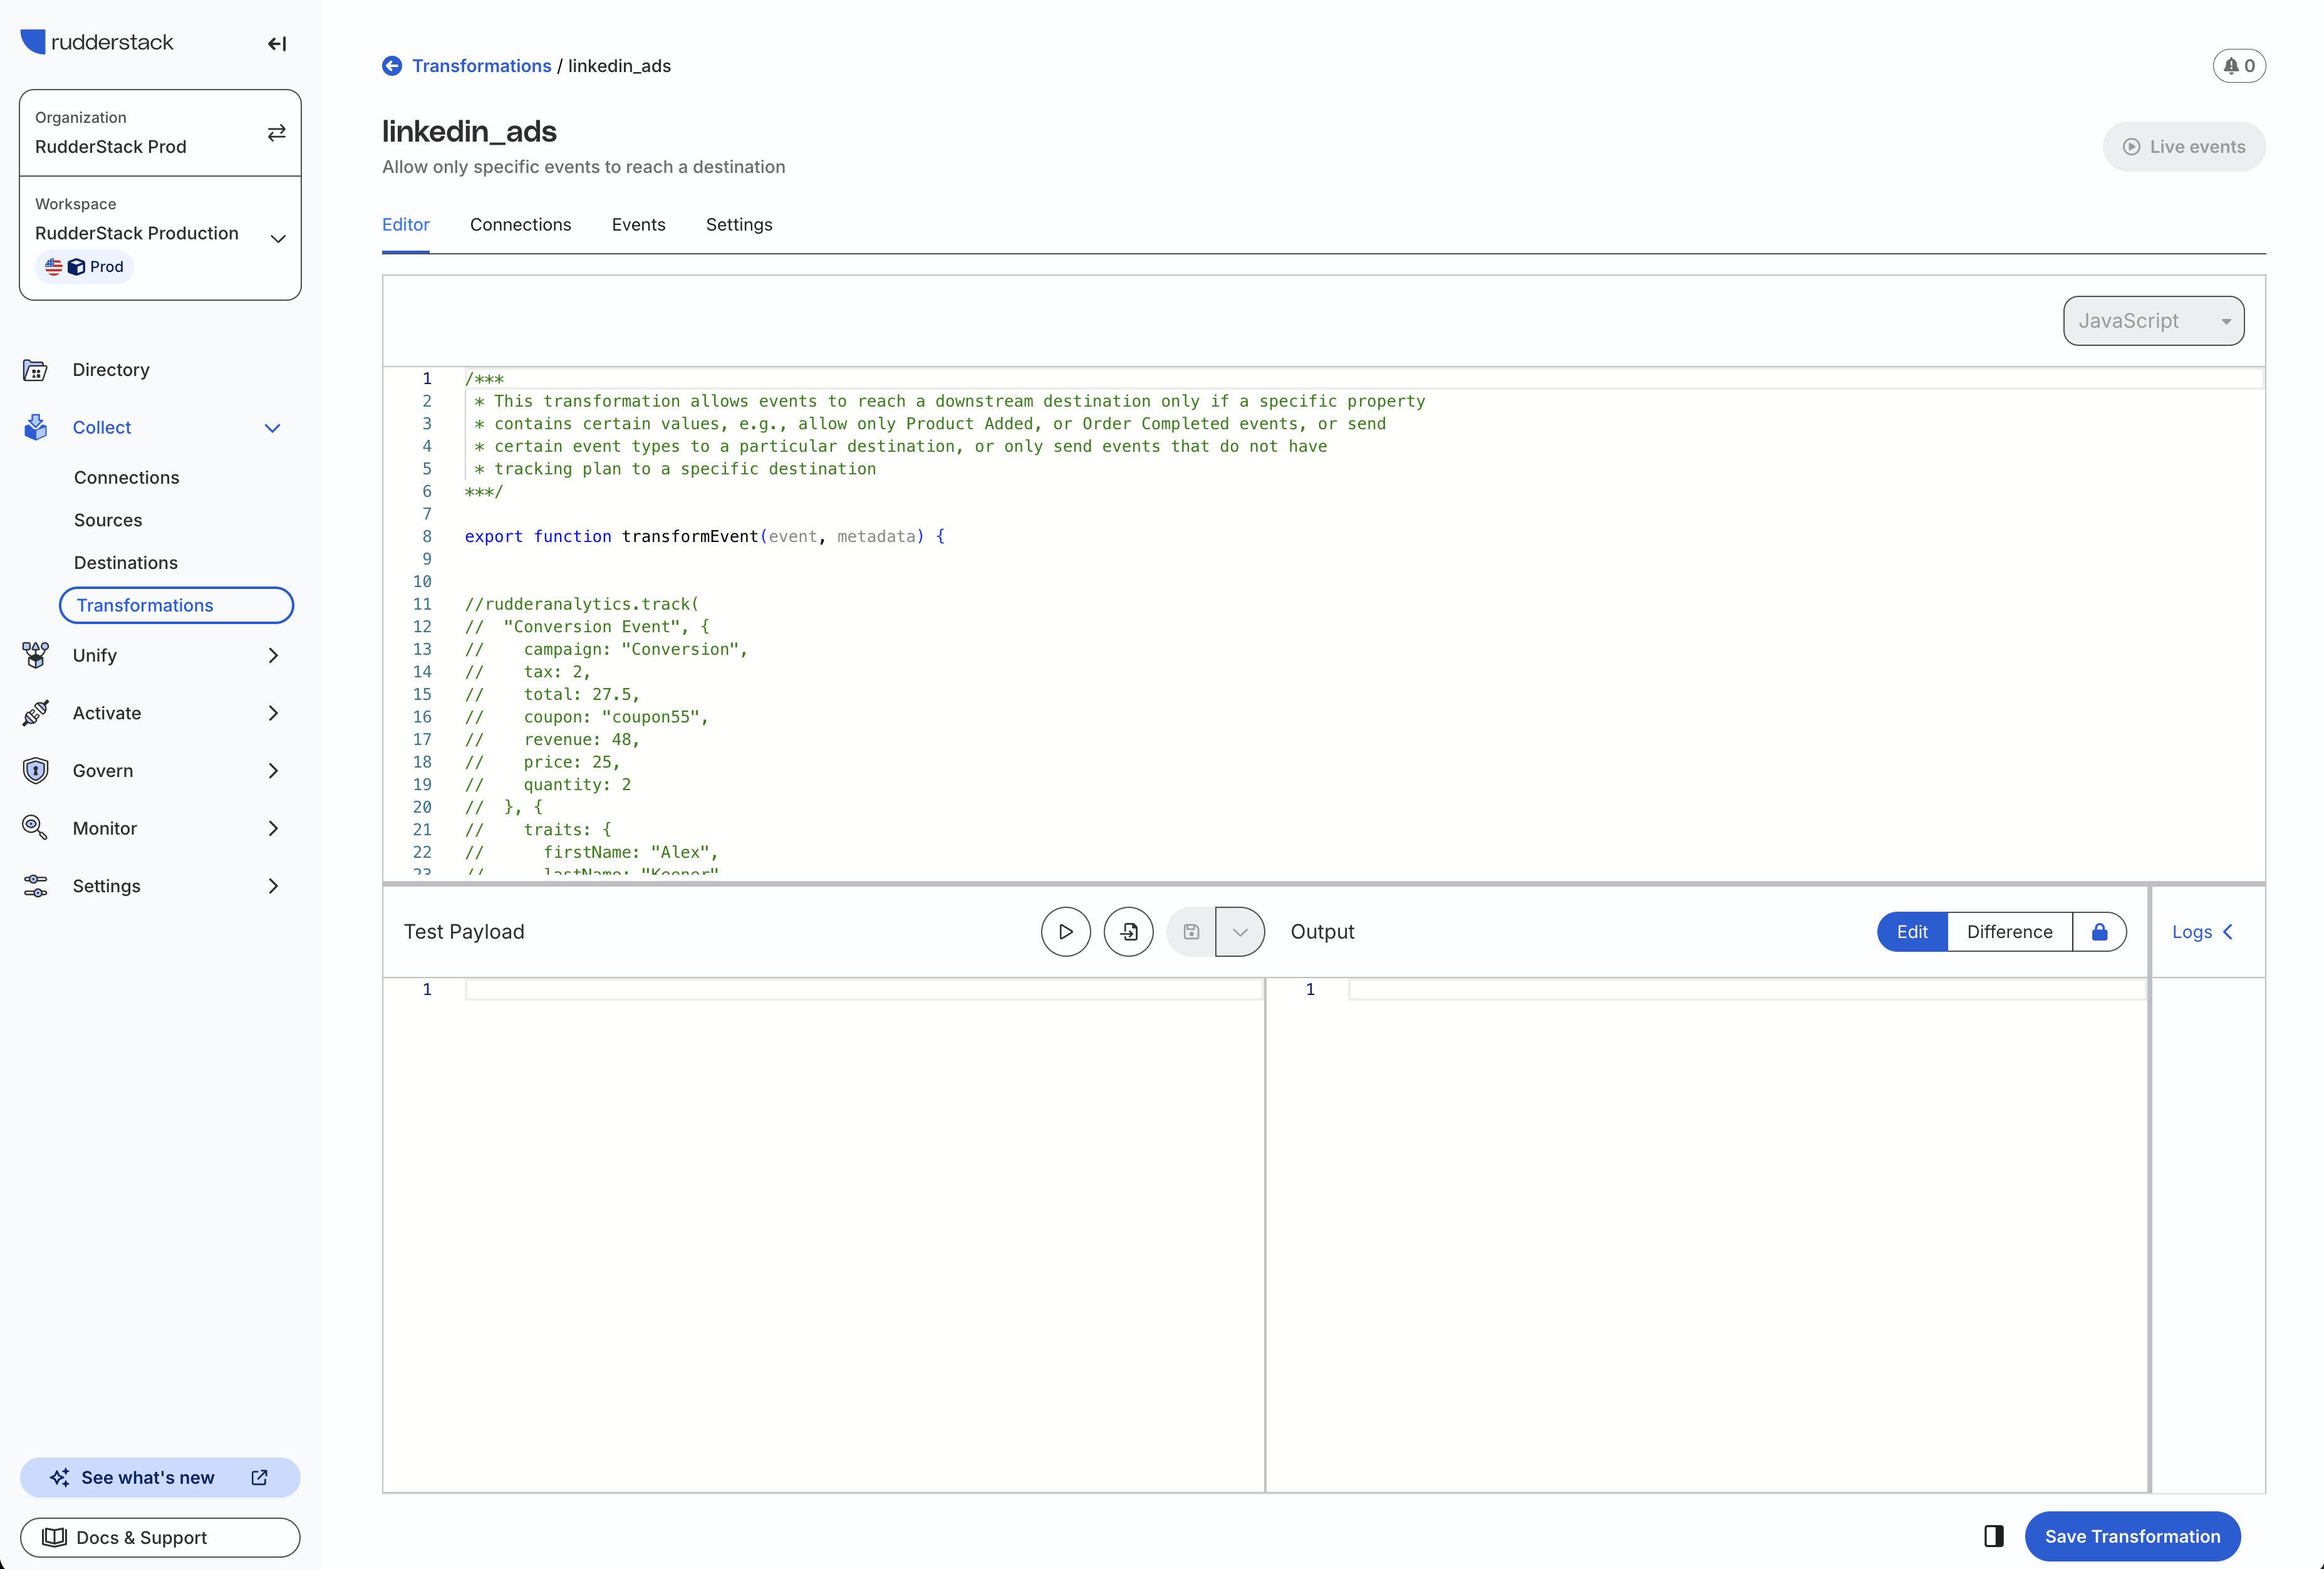The height and width of the screenshot is (1569, 2324).
Task: Click the import payload icon
Action: 1128,931
